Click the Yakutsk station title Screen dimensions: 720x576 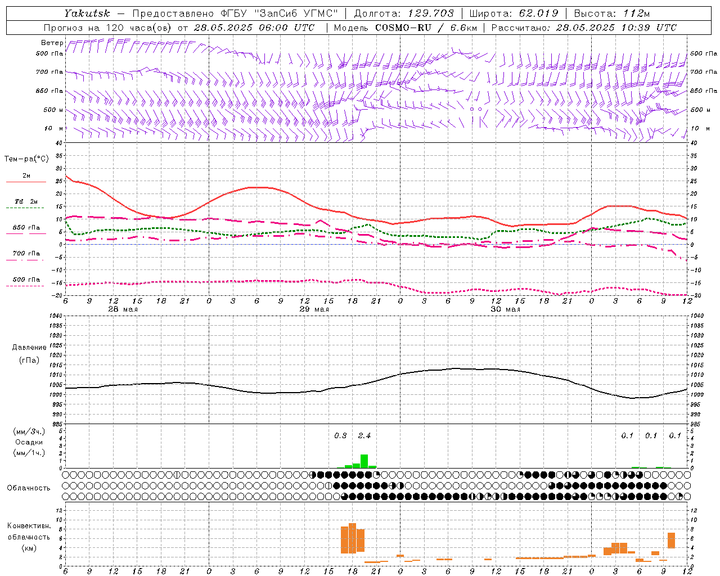click(87, 13)
